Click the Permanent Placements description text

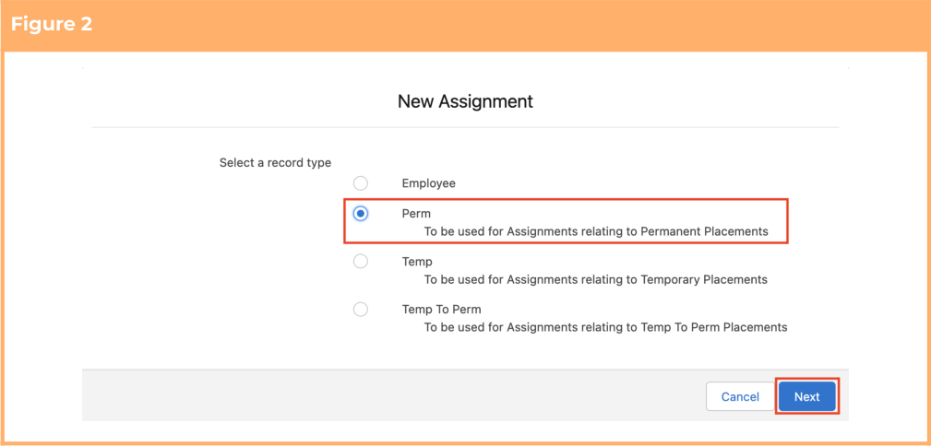click(x=596, y=231)
